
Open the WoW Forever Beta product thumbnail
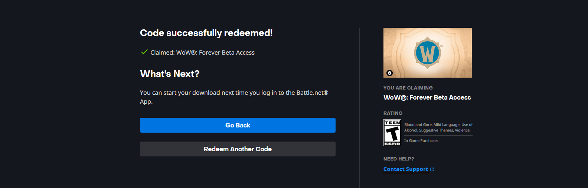pyautogui.click(x=428, y=53)
